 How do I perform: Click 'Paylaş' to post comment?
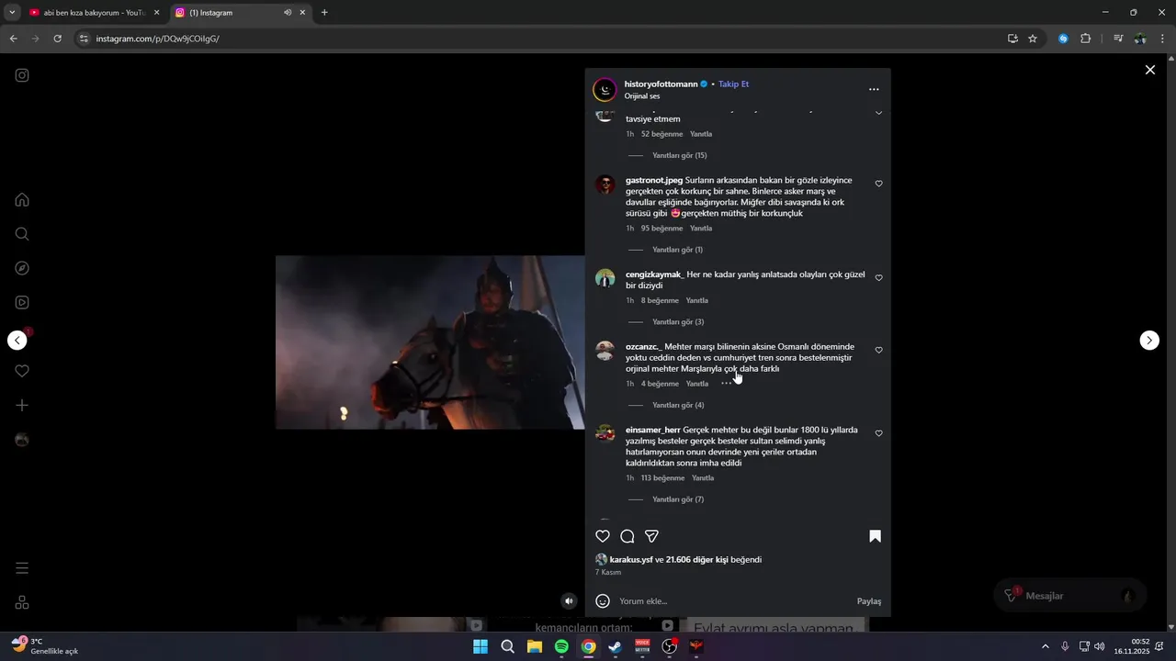coord(869,601)
